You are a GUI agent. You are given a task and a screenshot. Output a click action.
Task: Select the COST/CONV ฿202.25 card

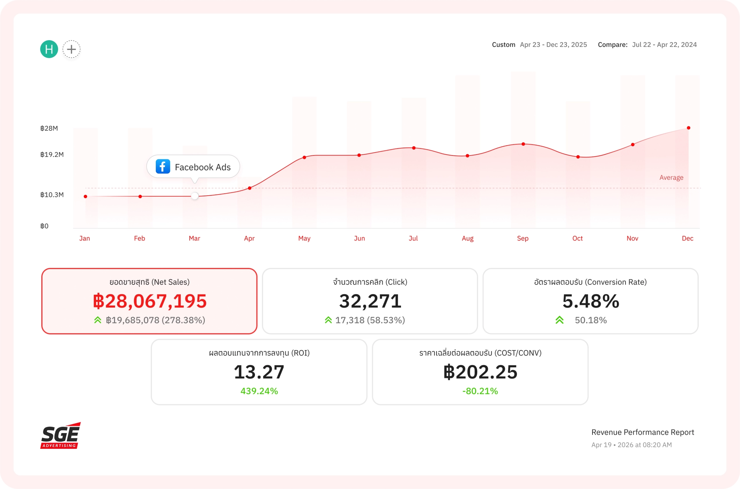click(480, 372)
